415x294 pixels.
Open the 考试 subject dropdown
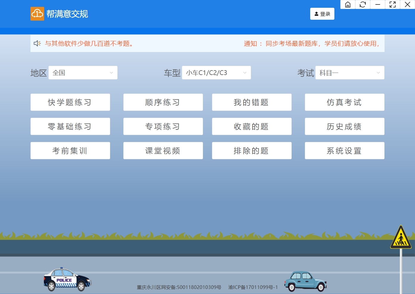pyautogui.click(x=350, y=73)
